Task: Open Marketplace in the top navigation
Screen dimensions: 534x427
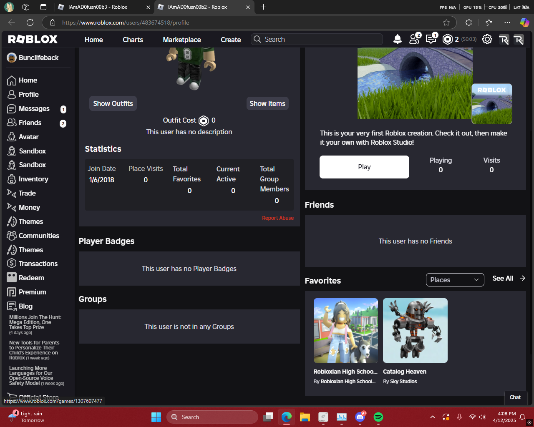Action: [x=182, y=40]
